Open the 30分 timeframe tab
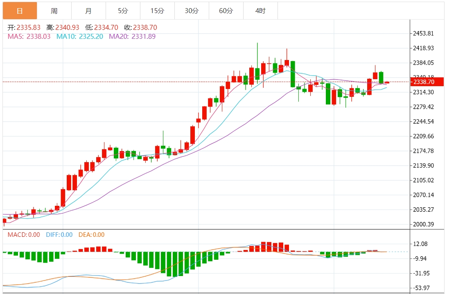The height and width of the screenshot is (294, 456). (x=192, y=11)
